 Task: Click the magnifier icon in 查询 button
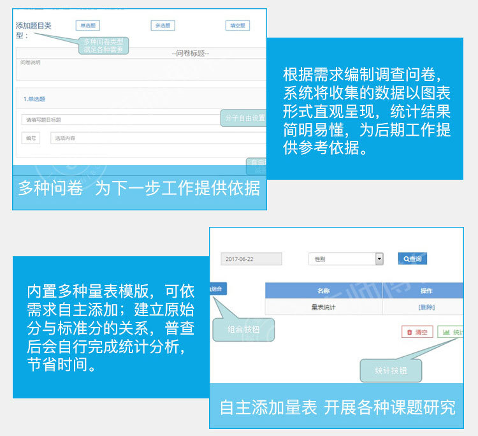pos(406,259)
